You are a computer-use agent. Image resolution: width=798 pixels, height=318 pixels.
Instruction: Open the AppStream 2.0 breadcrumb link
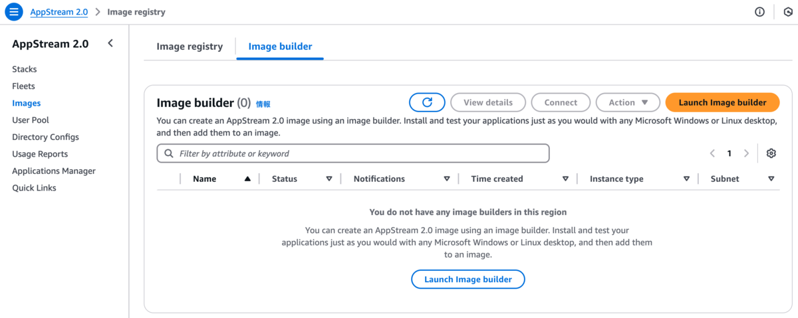pyautogui.click(x=59, y=12)
